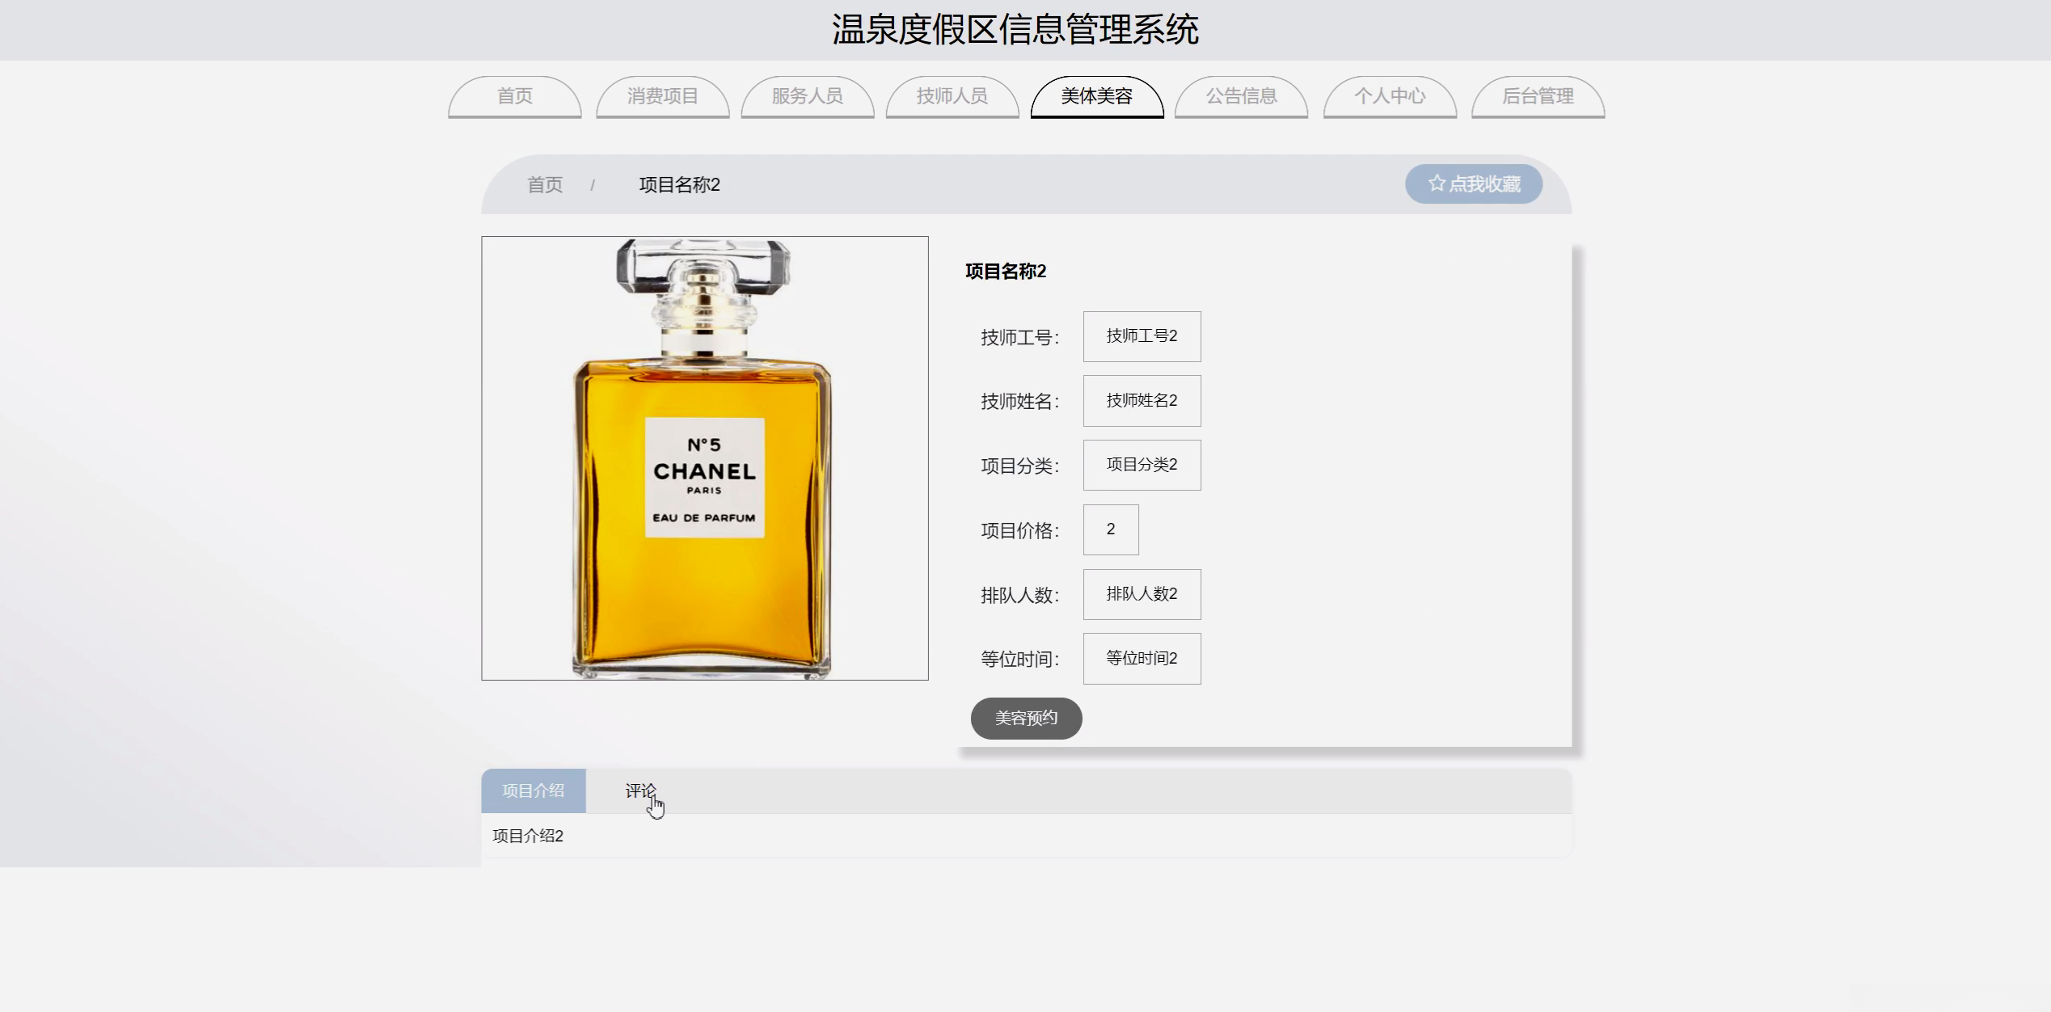Open 后台管理 tab
This screenshot has height=1012, width=2051.
pos(1538,96)
